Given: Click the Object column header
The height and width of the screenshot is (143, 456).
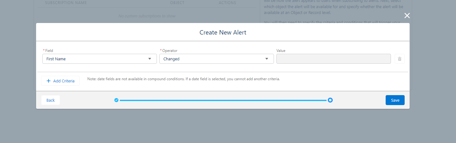Looking at the screenshot, I should (177, 3).
